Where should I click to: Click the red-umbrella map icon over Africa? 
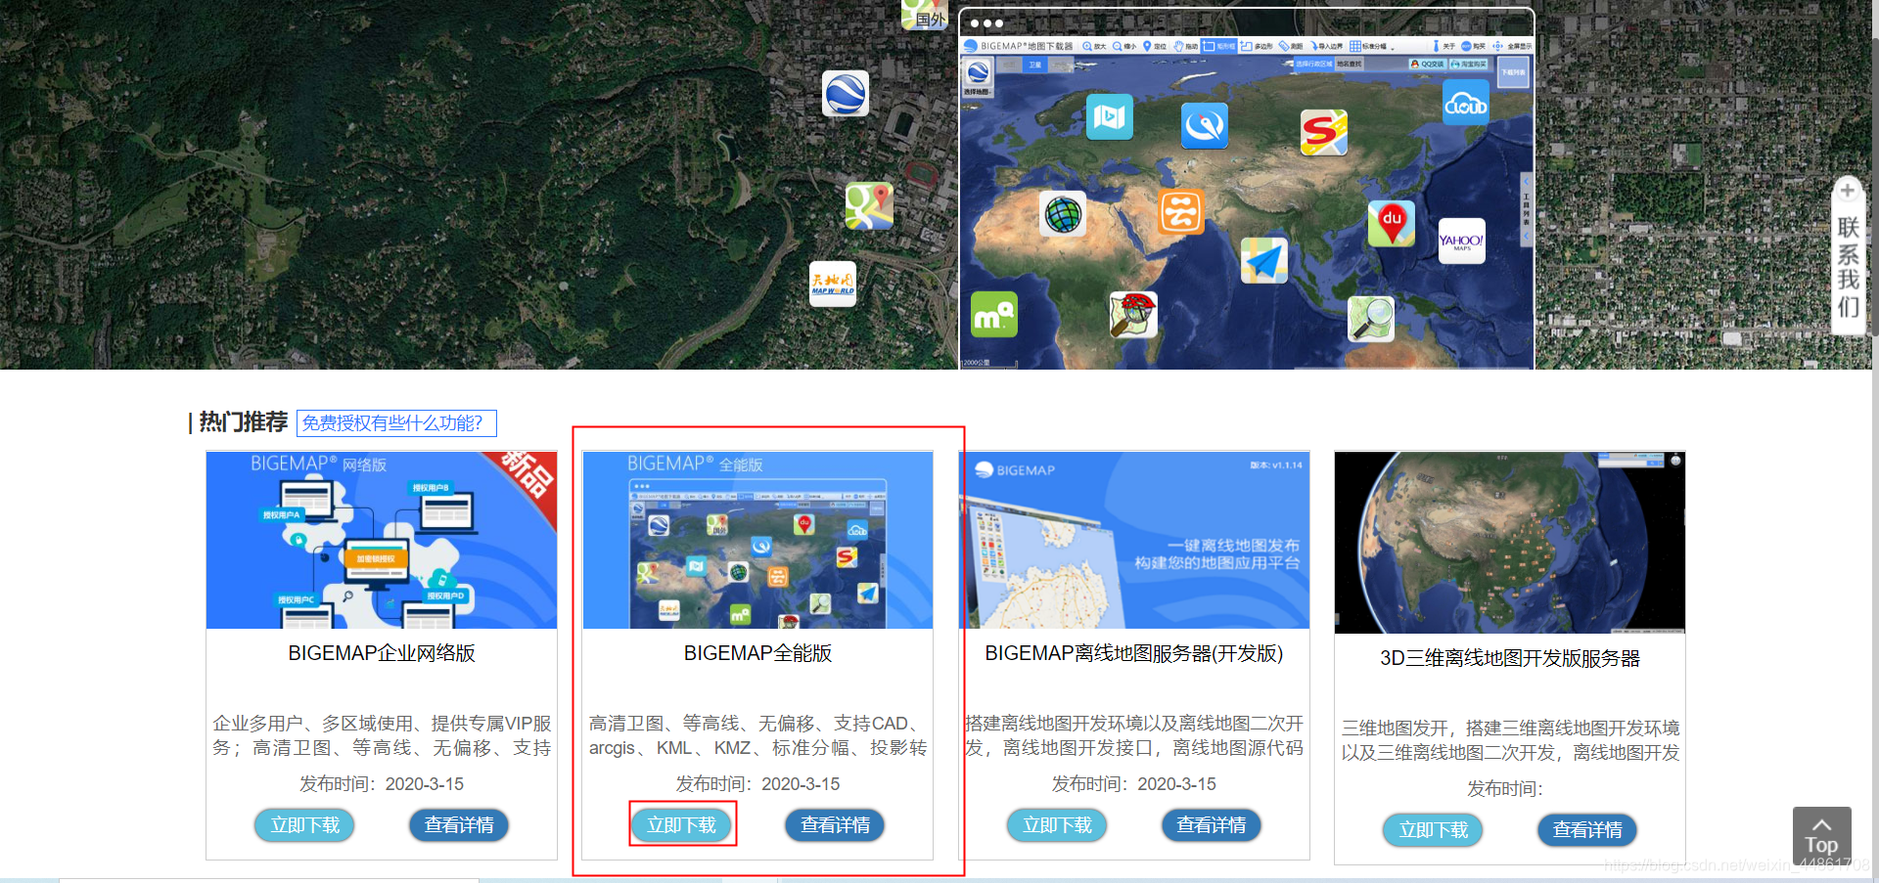coord(1134,315)
